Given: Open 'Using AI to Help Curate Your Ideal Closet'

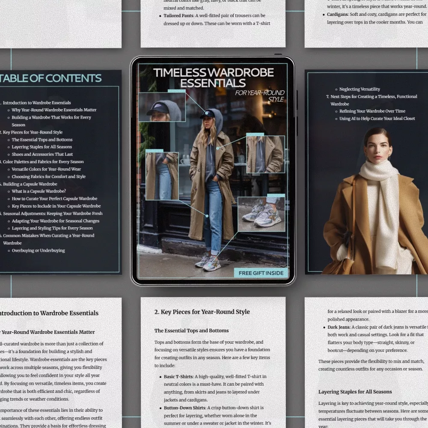Looking at the screenshot, I should [x=377, y=119].
